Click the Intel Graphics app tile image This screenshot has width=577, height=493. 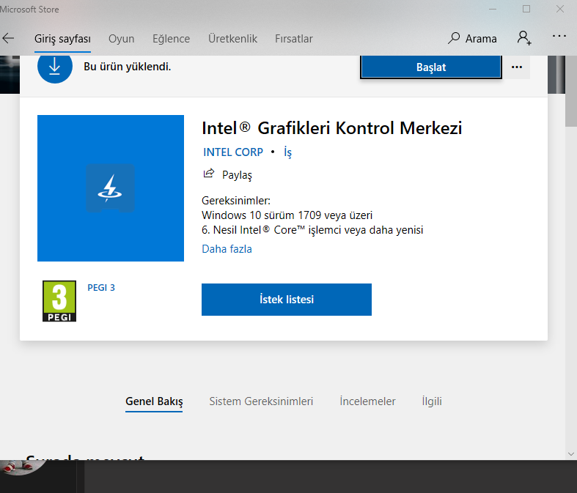pyautogui.click(x=111, y=188)
